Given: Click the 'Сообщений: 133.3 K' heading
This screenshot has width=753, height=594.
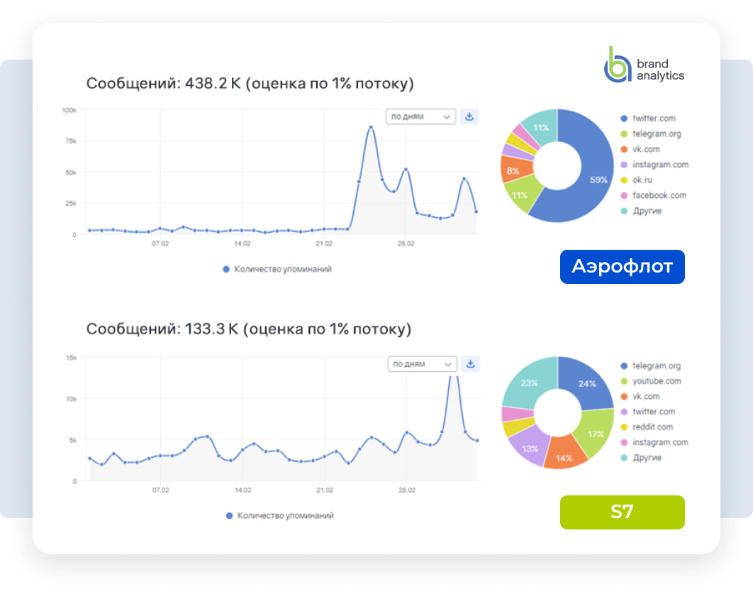Looking at the screenshot, I should pos(249,329).
